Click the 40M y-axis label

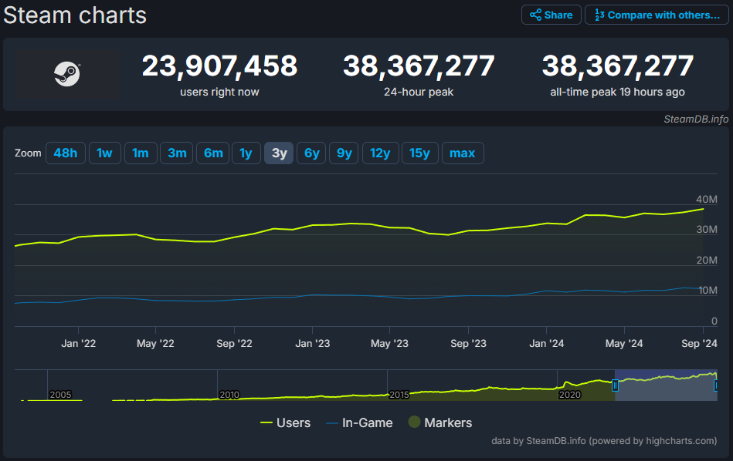point(707,199)
